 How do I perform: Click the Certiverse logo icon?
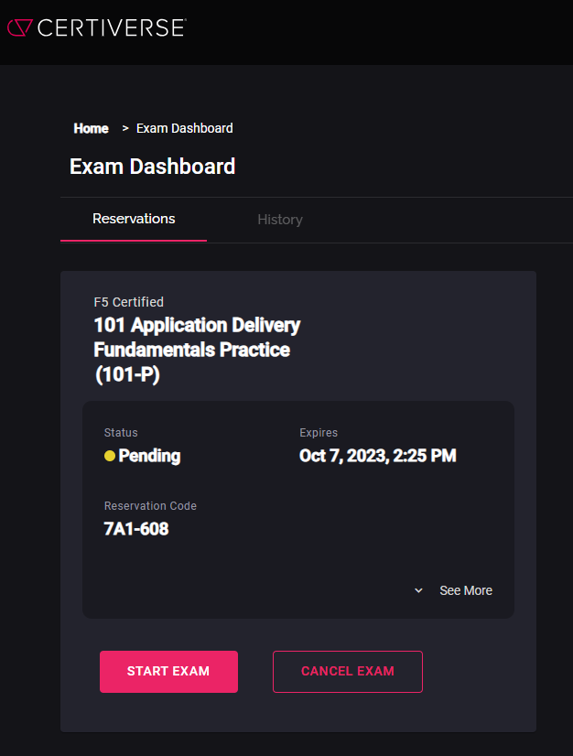pyautogui.click(x=19, y=27)
